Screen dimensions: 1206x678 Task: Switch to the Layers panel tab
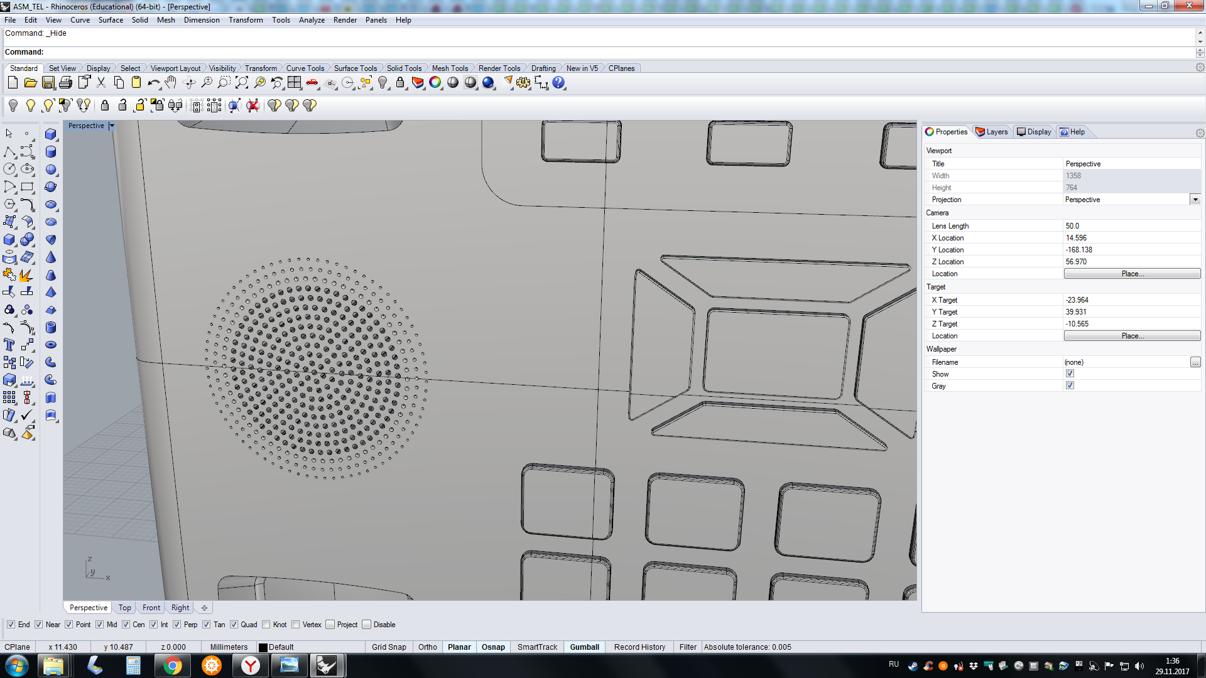coord(992,132)
